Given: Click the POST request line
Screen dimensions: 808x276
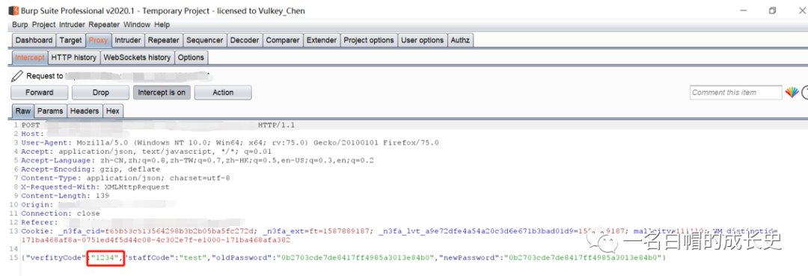Looking at the screenshot, I should tap(158, 125).
